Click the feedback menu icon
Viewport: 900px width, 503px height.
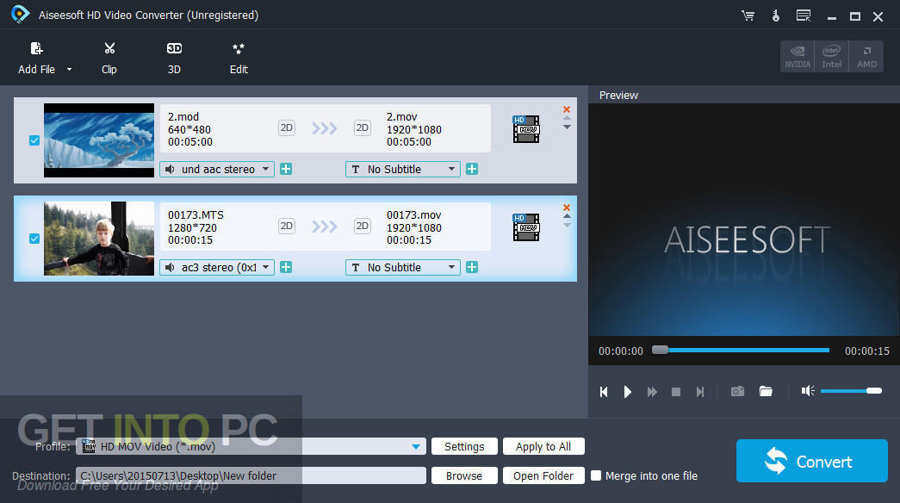[x=803, y=15]
